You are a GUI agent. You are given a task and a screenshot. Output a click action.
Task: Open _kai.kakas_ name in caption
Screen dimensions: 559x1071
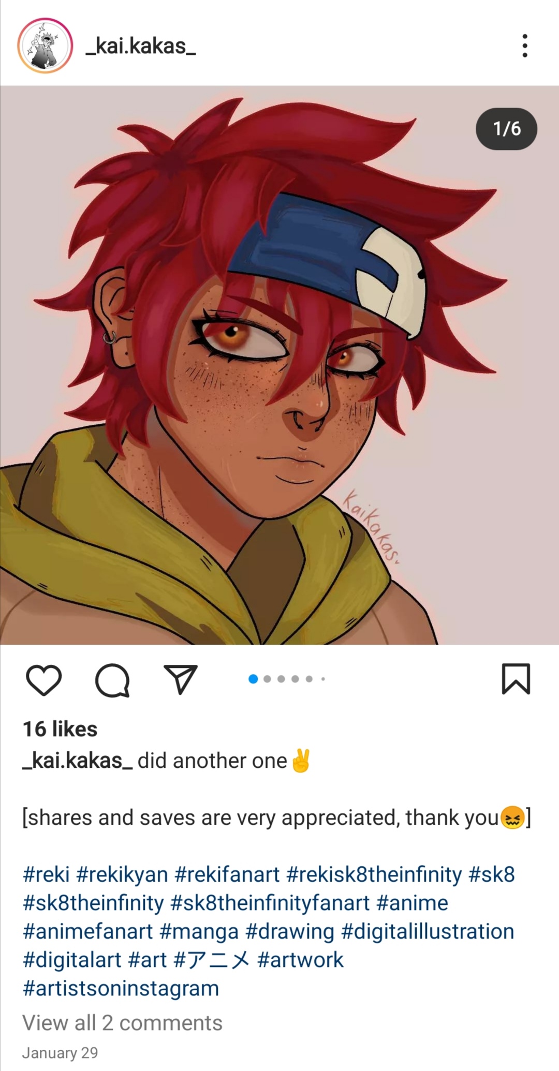point(77,761)
